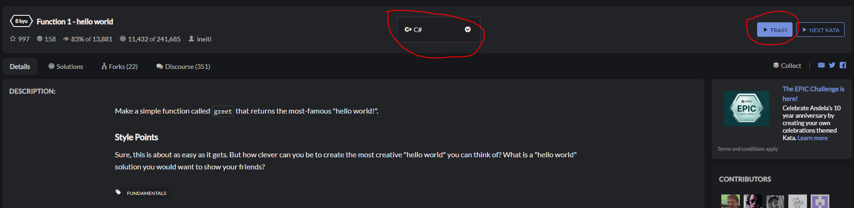Screen dimensions: 854x208
Task: Go to the NEXT KATA
Action: 820,30
